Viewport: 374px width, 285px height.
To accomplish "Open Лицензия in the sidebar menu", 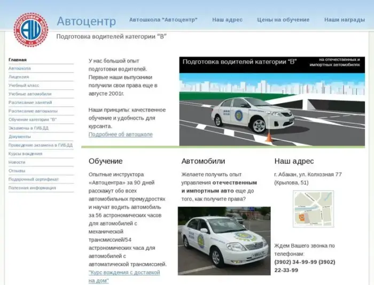I will coord(19,77).
